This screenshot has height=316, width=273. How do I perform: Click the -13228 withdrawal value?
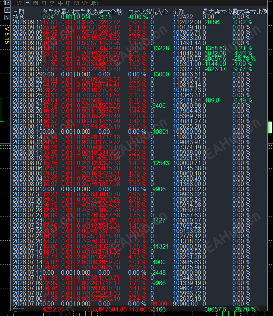pyautogui.click(x=160, y=48)
